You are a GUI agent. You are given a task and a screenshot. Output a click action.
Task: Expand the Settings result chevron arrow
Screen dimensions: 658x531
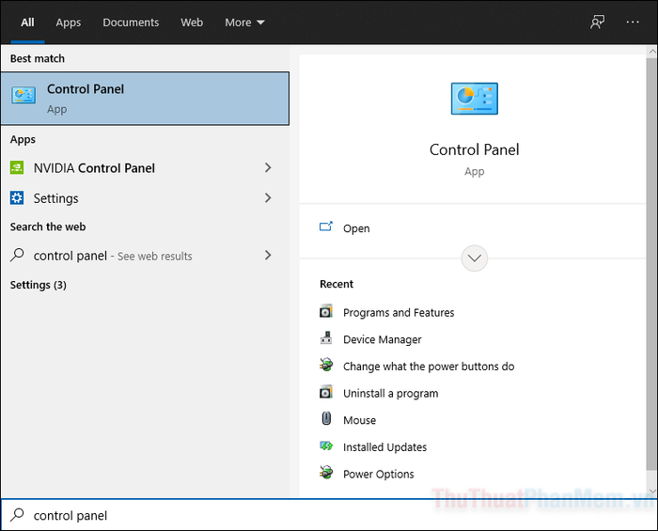268,198
